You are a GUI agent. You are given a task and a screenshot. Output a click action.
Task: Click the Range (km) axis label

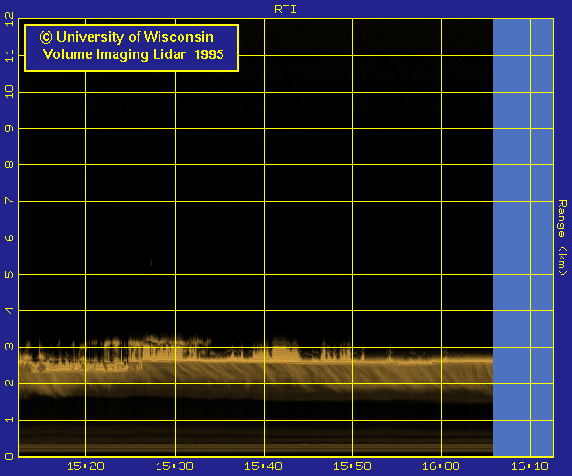pos(562,238)
